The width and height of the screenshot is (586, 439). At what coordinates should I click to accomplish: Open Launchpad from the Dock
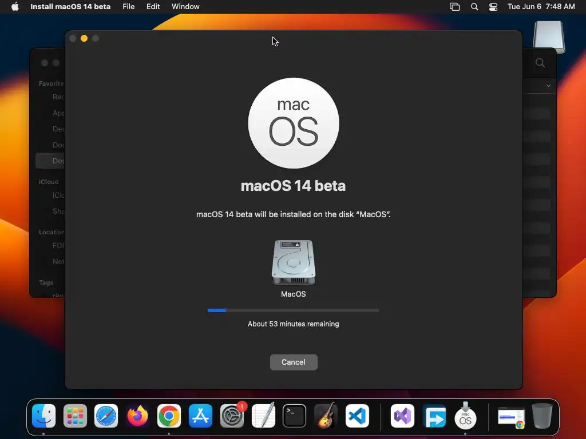(x=75, y=416)
